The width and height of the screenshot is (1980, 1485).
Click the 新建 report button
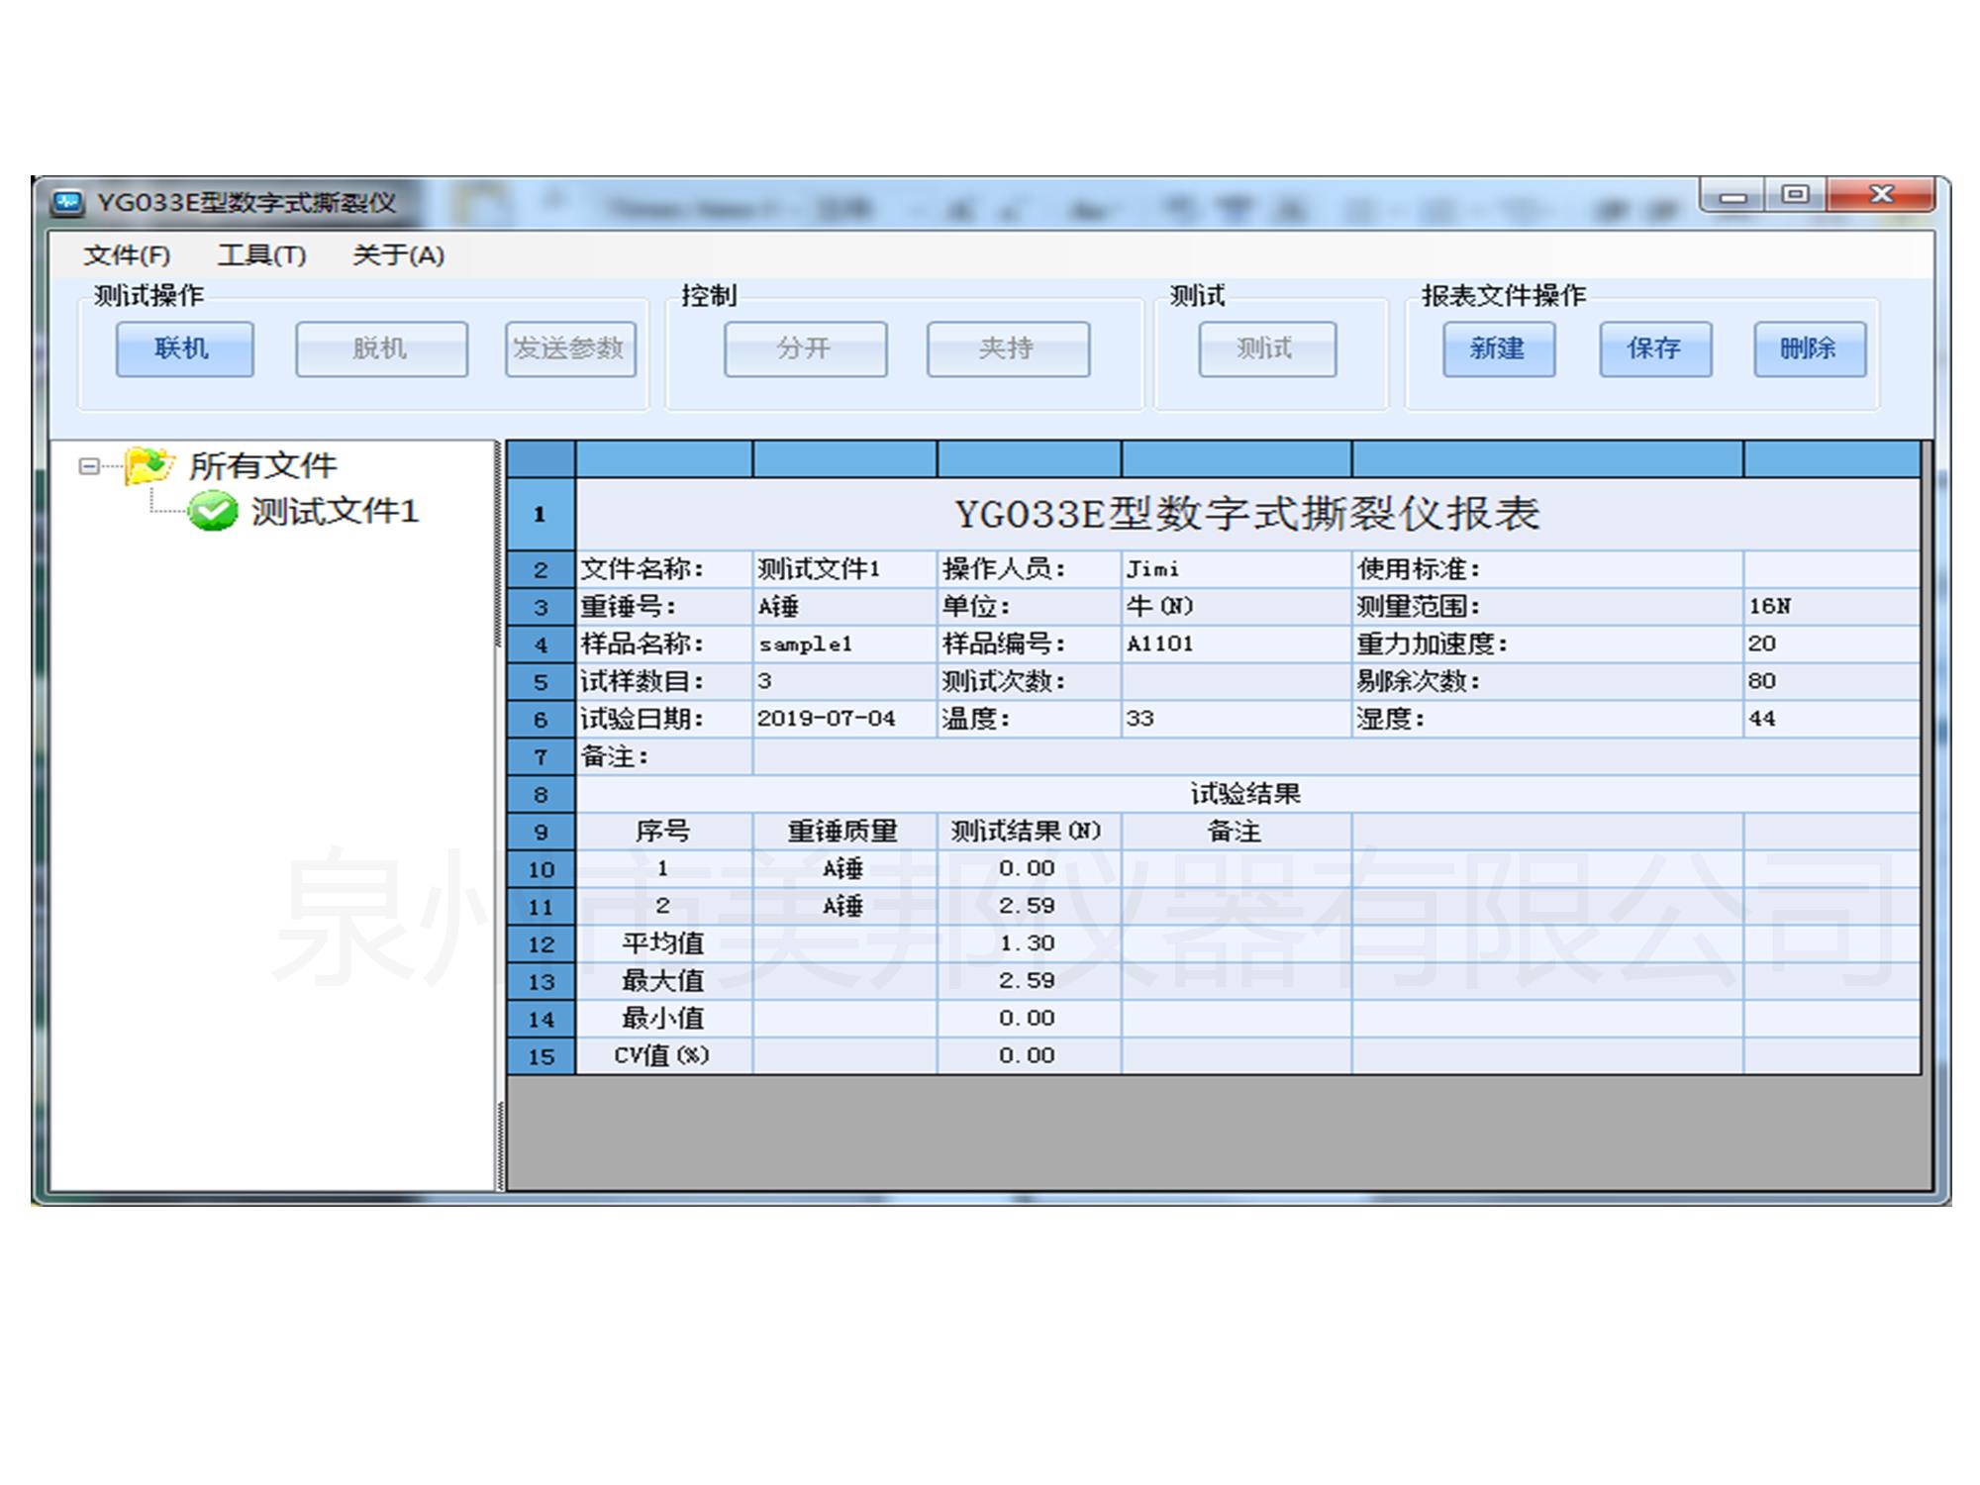1498,348
